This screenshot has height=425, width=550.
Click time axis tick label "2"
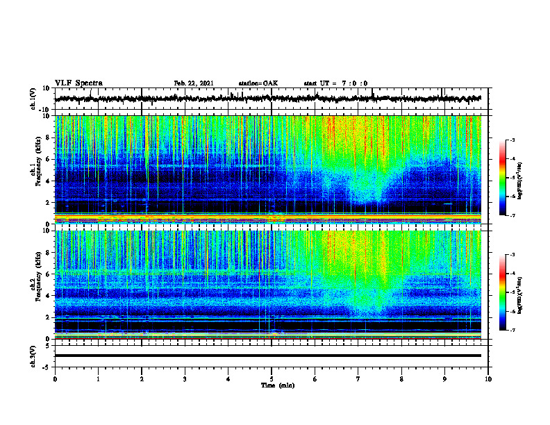(x=142, y=379)
